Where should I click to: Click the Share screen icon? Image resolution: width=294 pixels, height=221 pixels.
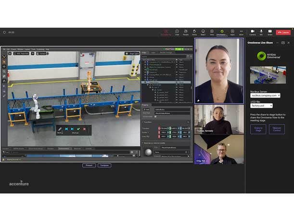click(x=269, y=32)
